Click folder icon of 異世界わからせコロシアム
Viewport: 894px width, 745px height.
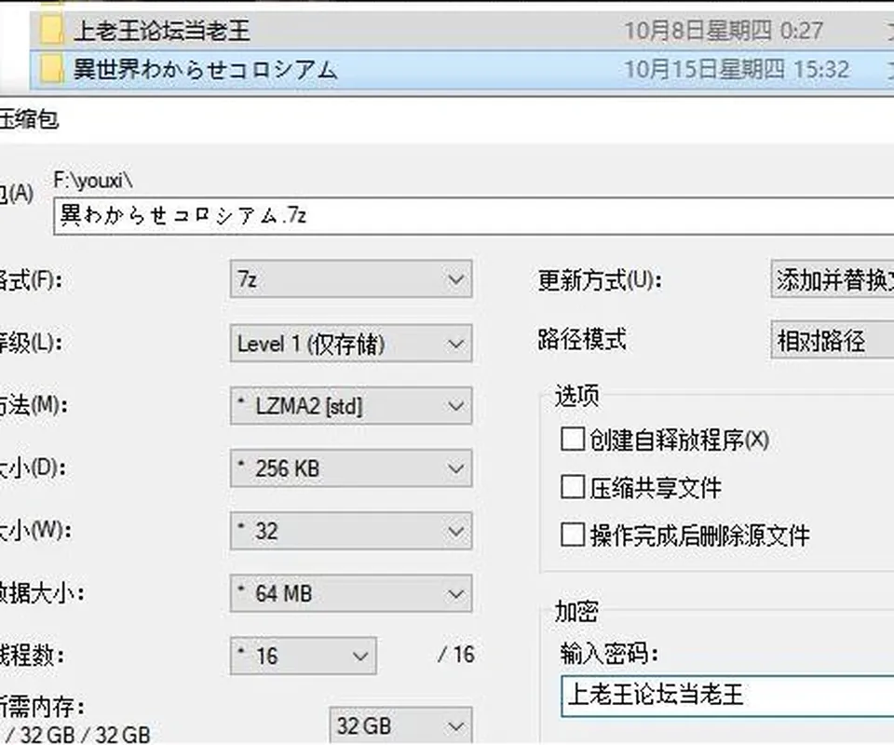(51, 69)
